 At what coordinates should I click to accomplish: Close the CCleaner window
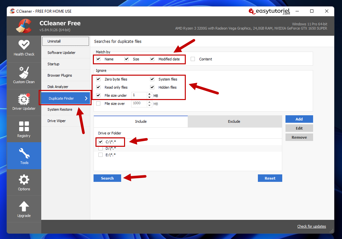pos(326,11)
